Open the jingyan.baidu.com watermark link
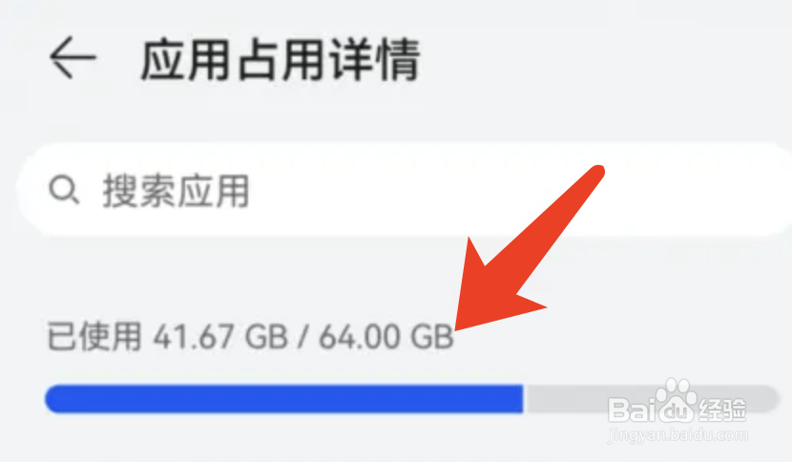 pos(677,434)
